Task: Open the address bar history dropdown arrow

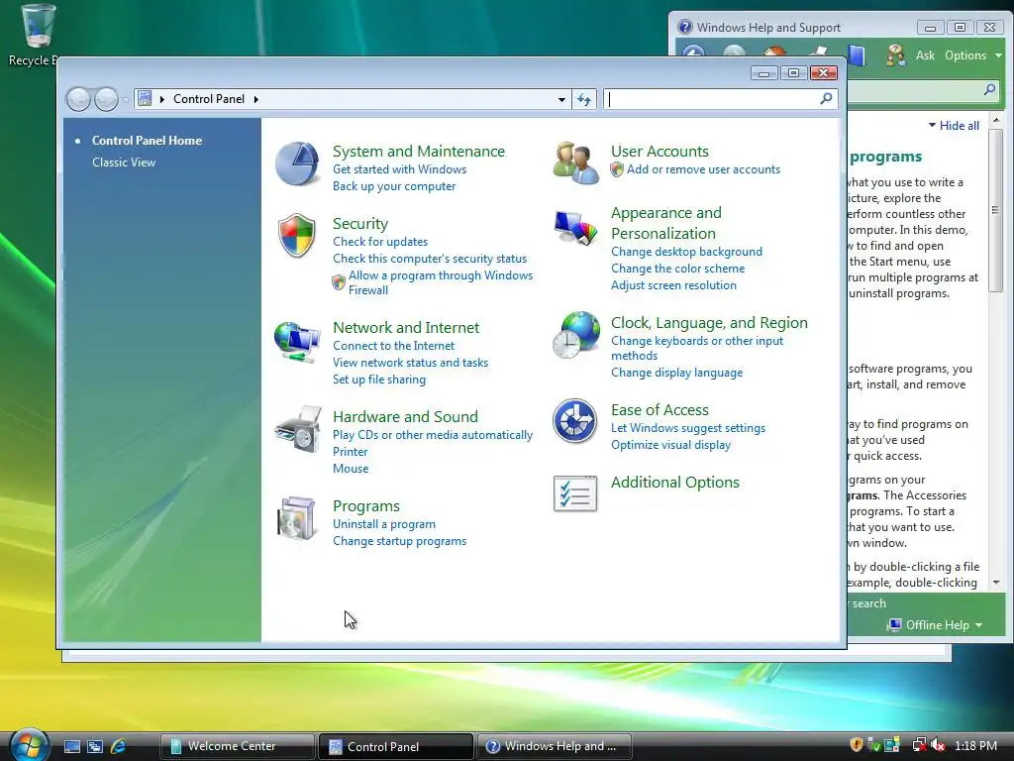Action: click(561, 100)
